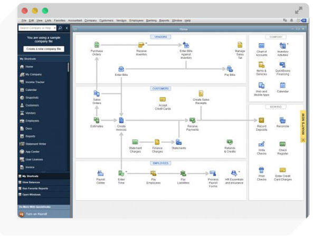Open Purchase Orders icon
The image size is (322, 243).
(97, 45)
